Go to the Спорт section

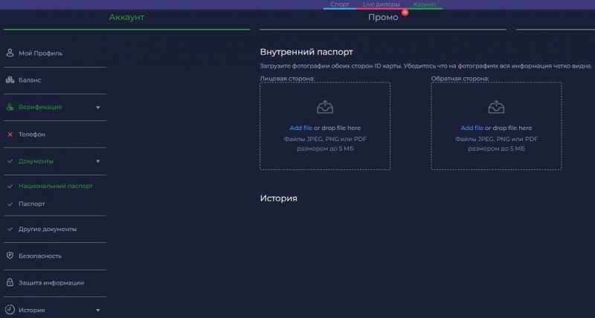pyautogui.click(x=340, y=4)
